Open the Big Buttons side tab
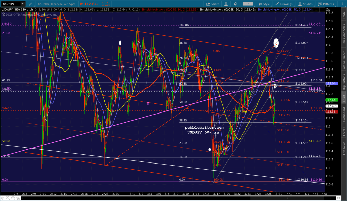 [x=344, y=82]
